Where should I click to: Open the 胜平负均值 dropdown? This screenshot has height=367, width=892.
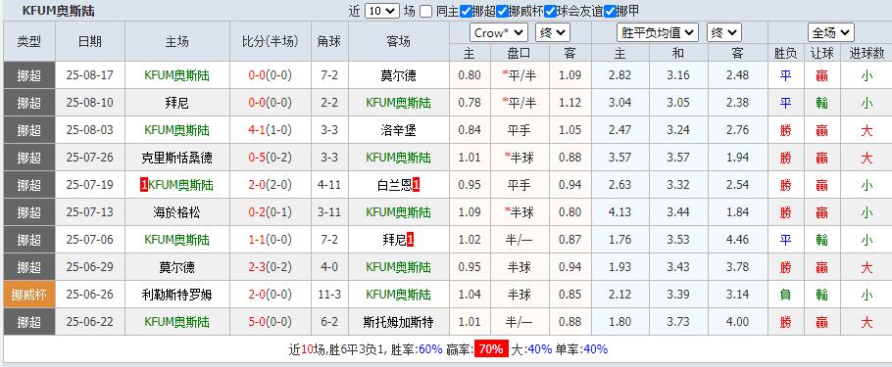658,32
